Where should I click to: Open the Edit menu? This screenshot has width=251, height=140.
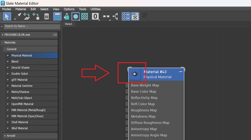coord(33,9)
